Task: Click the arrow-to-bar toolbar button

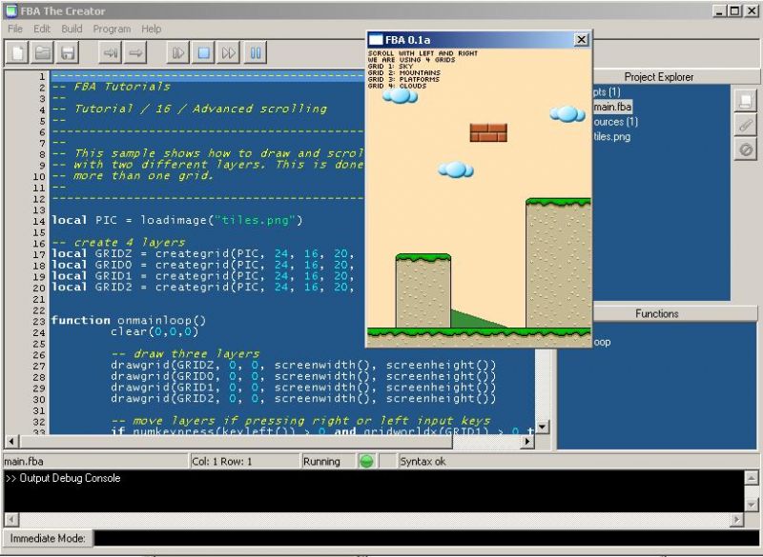Action: tap(111, 52)
